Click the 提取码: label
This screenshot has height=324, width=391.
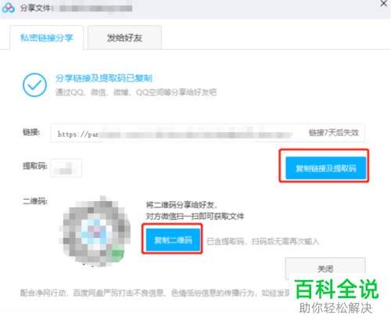(x=35, y=166)
